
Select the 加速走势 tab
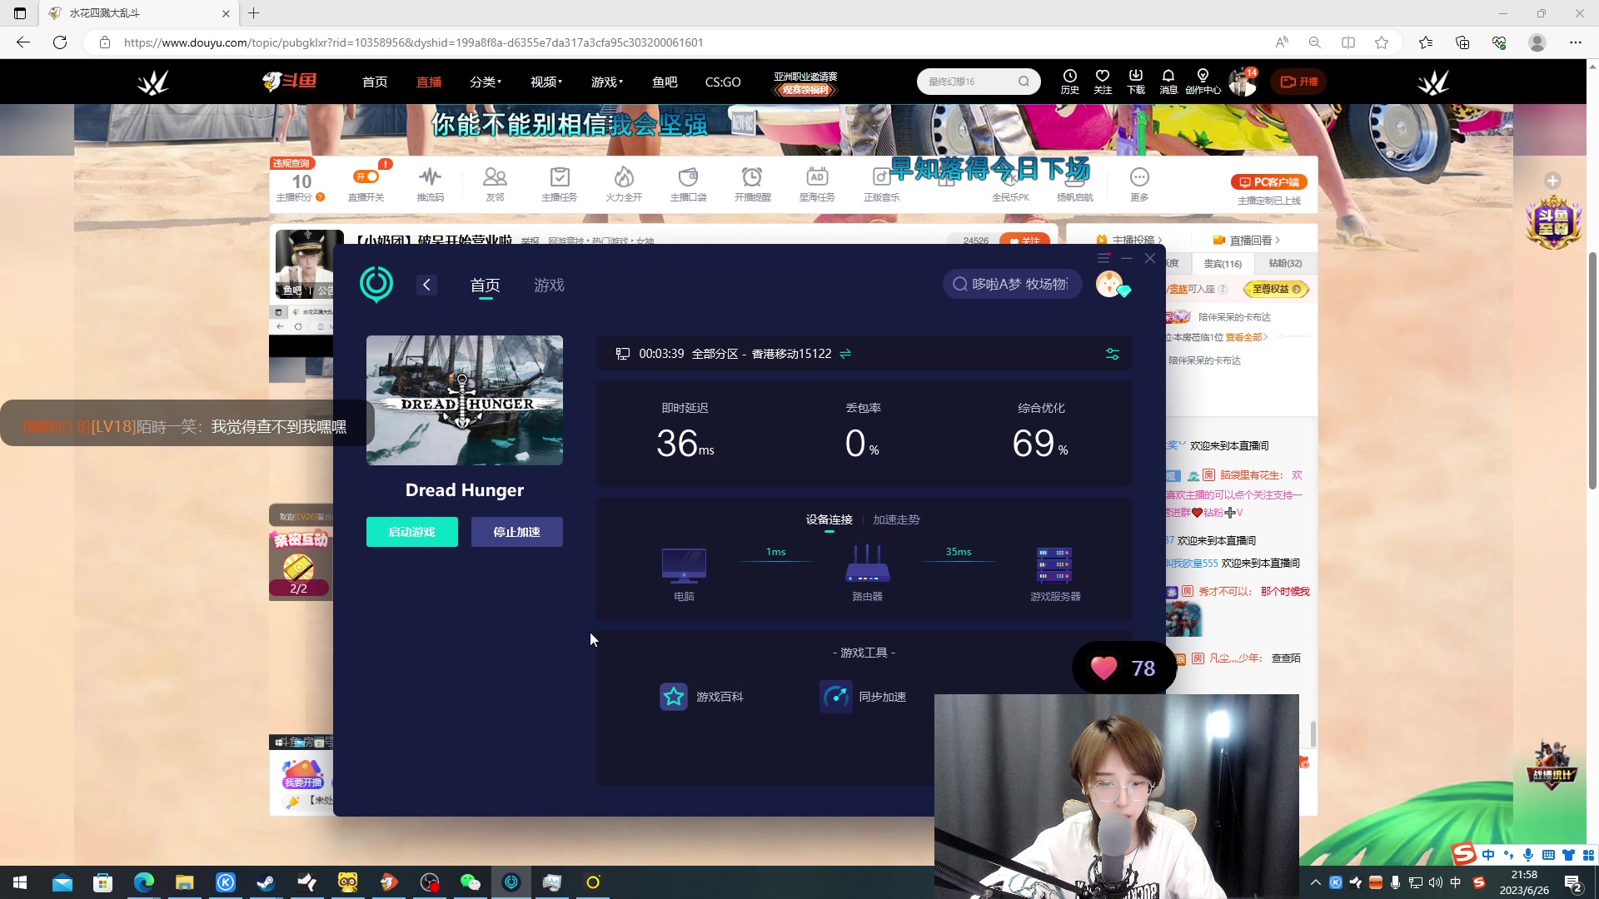pos(896,519)
